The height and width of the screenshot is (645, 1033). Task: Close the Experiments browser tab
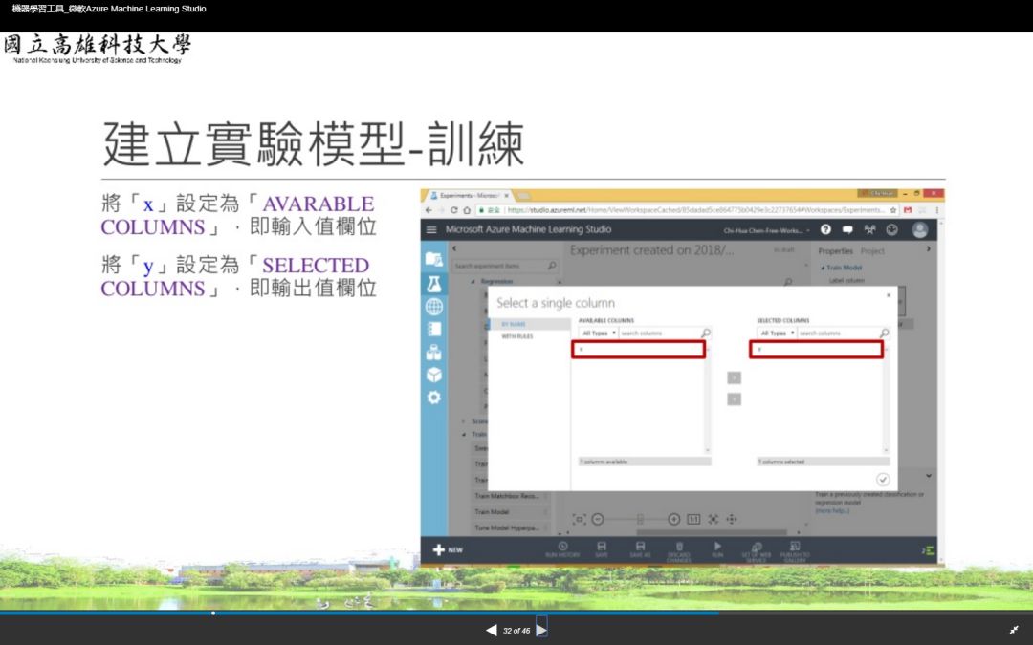(x=507, y=196)
